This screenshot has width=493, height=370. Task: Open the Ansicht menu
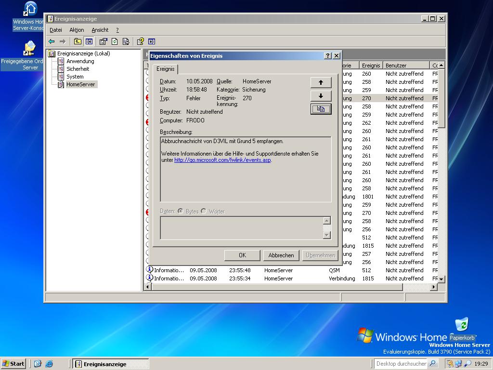100,30
